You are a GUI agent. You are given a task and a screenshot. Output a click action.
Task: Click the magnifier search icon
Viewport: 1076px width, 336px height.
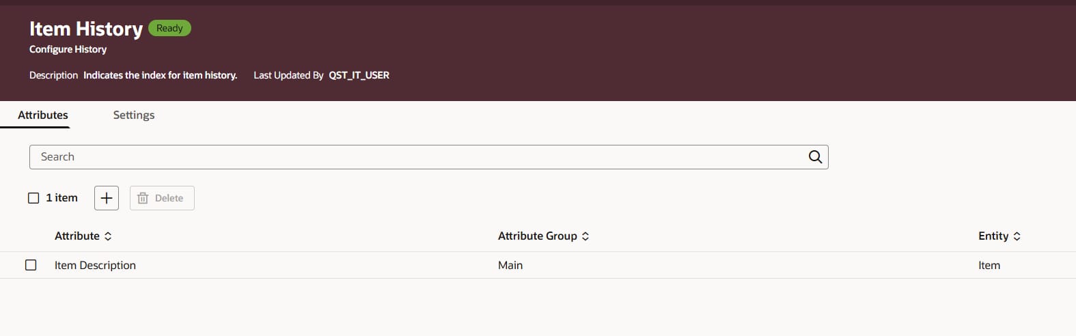(815, 157)
